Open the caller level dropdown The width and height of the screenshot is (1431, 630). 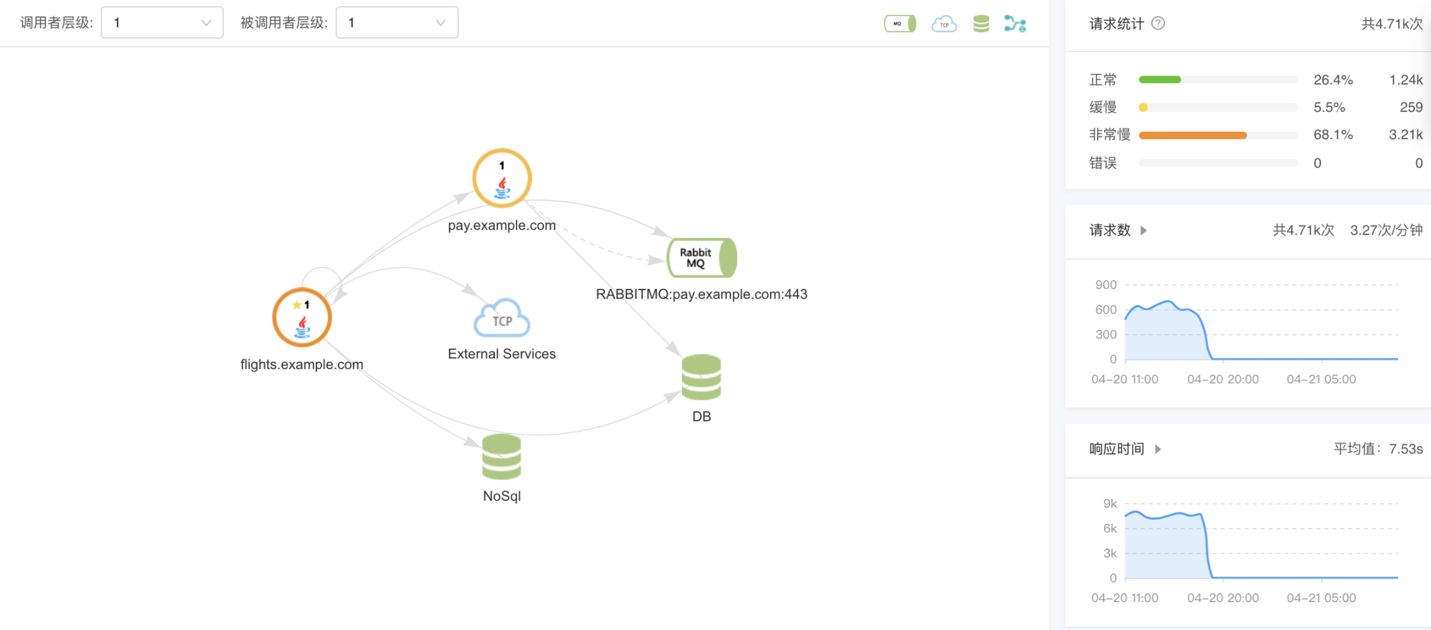(162, 23)
